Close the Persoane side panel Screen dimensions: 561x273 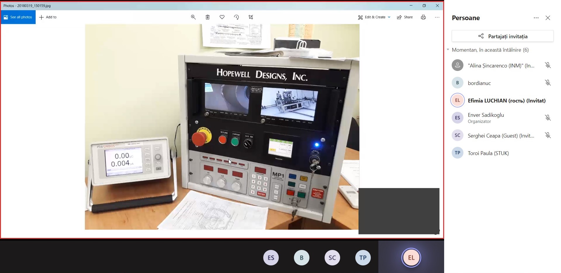[548, 18]
